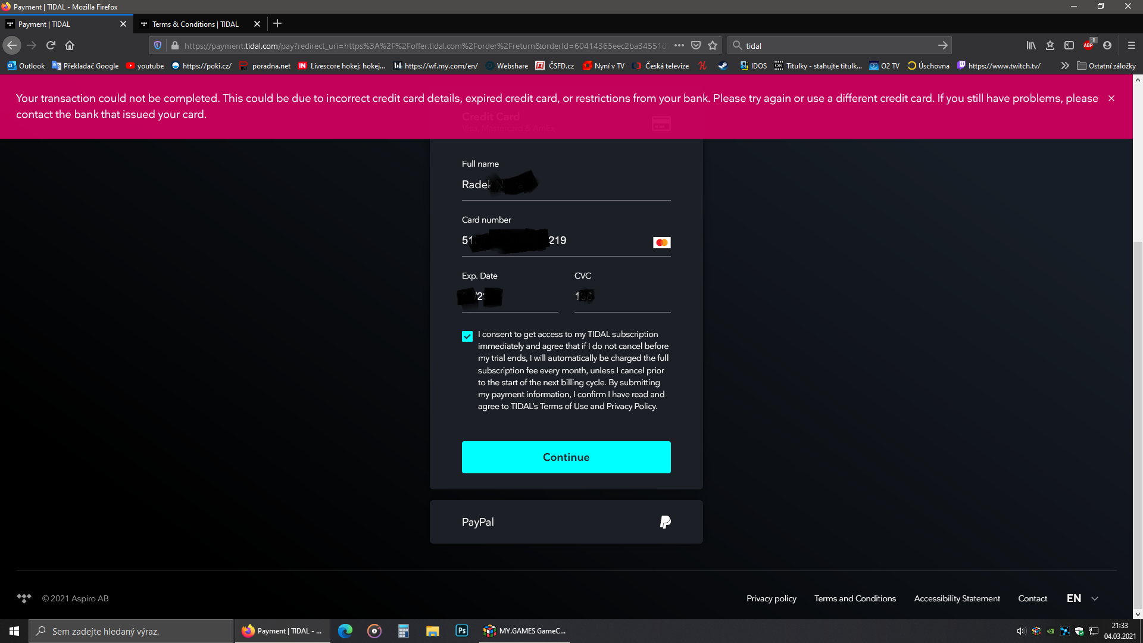Dismiss the transaction error banner

pyautogui.click(x=1111, y=98)
